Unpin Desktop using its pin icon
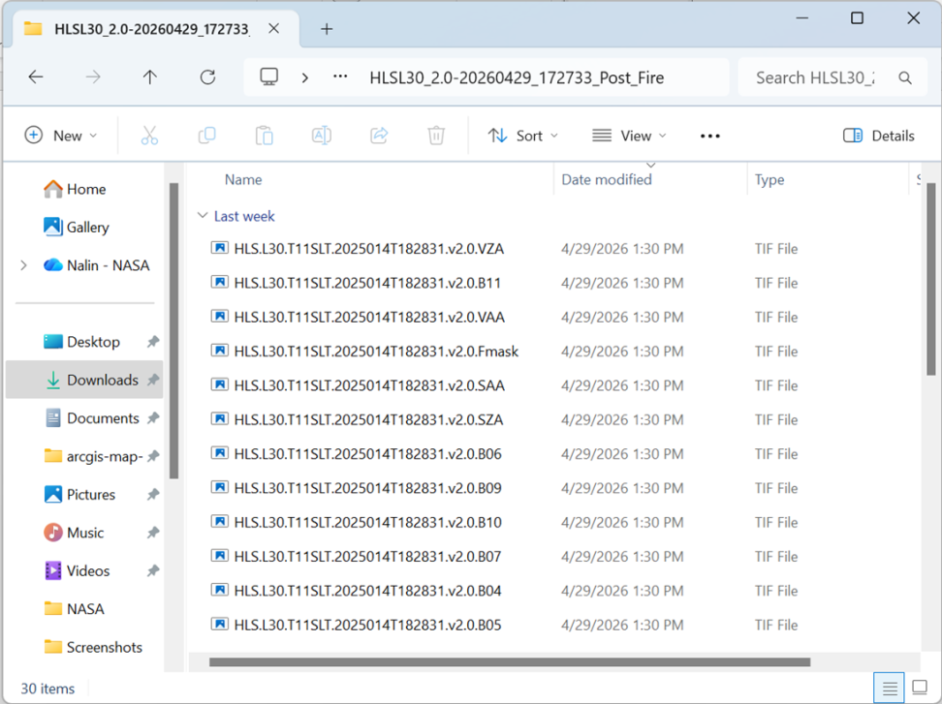 pos(153,342)
